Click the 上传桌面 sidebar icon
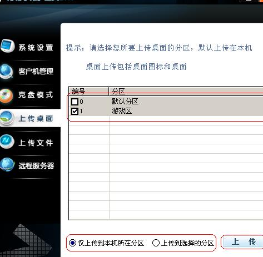The image size is (263, 257). (x=7, y=118)
